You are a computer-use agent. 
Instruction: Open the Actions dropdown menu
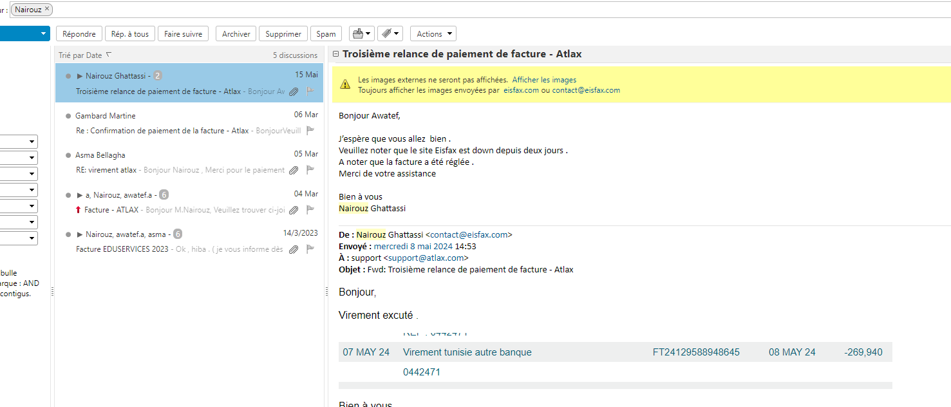click(433, 34)
